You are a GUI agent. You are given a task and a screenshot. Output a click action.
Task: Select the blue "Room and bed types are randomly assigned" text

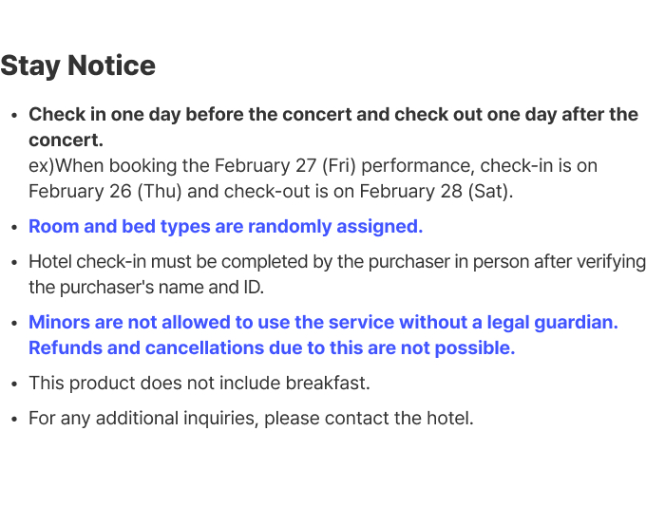(225, 227)
